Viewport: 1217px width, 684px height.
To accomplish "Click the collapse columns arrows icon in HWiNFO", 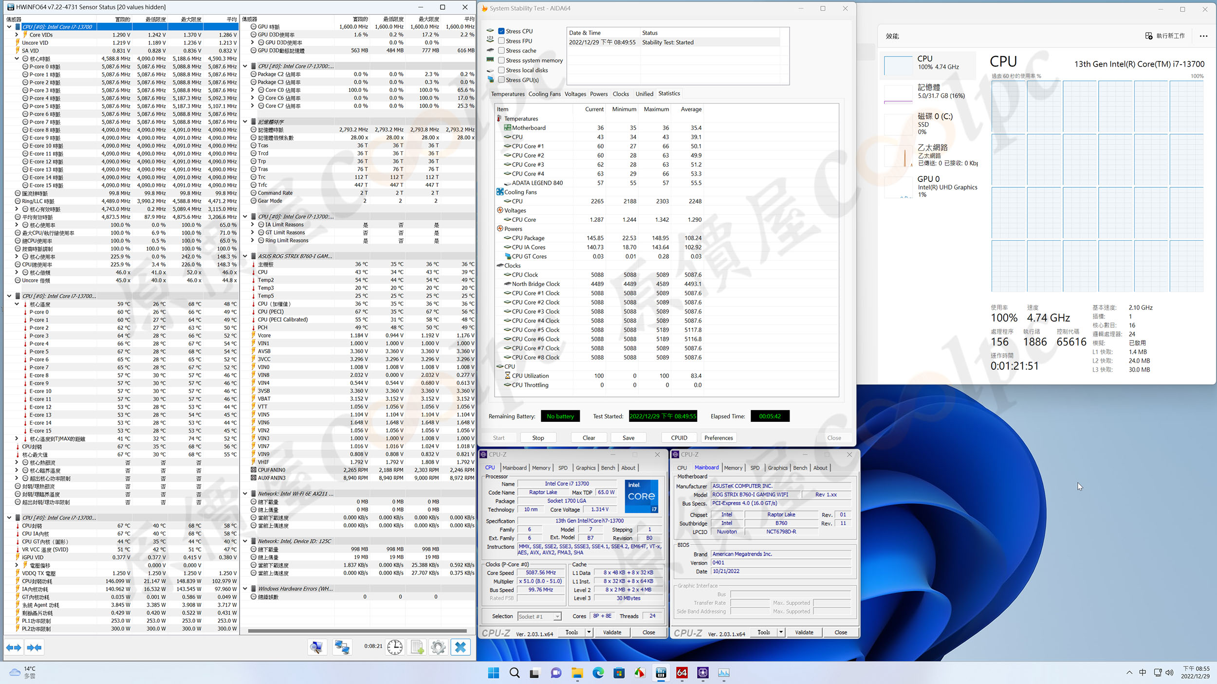I will point(34,648).
